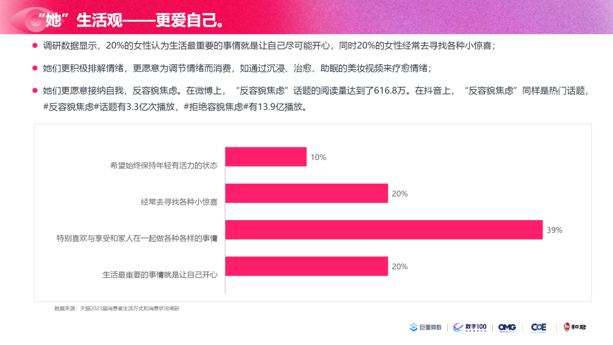Click the 和君 logo
The image size is (613, 345).
pyautogui.click(x=574, y=327)
